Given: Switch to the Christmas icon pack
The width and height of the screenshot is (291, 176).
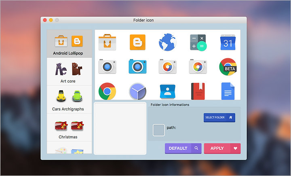Looking at the screenshot, I should pyautogui.click(x=69, y=127).
